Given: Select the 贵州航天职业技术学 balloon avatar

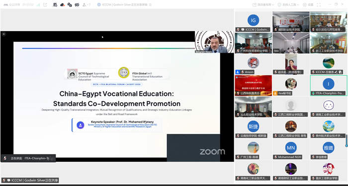Looking at the screenshot, I should point(329,126).
